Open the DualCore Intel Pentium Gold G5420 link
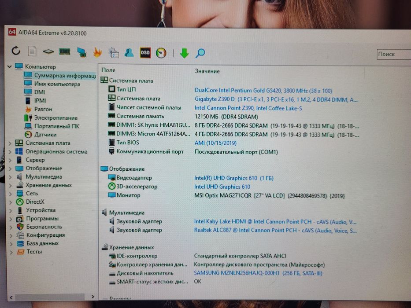 point(263,91)
